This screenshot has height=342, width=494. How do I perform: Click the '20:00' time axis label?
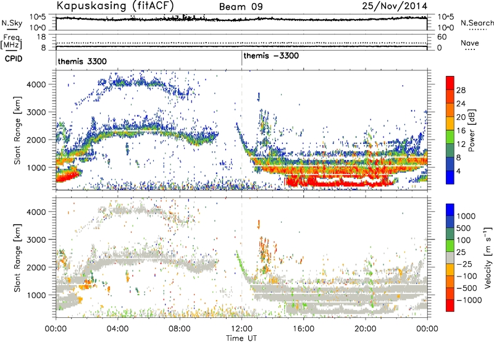365,329
